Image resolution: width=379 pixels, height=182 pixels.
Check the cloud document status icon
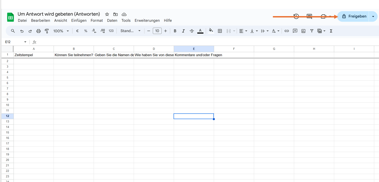pyautogui.click(x=124, y=14)
